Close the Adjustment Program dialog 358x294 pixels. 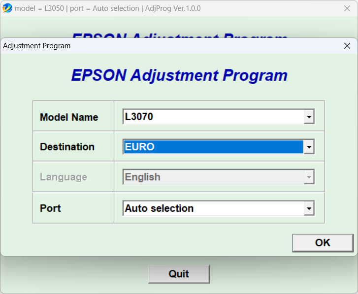pyautogui.click(x=347, y=46)
